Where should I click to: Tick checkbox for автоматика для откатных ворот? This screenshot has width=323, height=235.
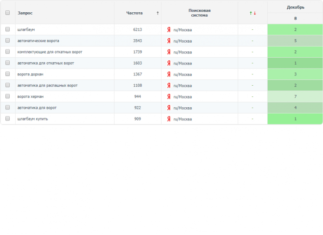tap(8, 63)
